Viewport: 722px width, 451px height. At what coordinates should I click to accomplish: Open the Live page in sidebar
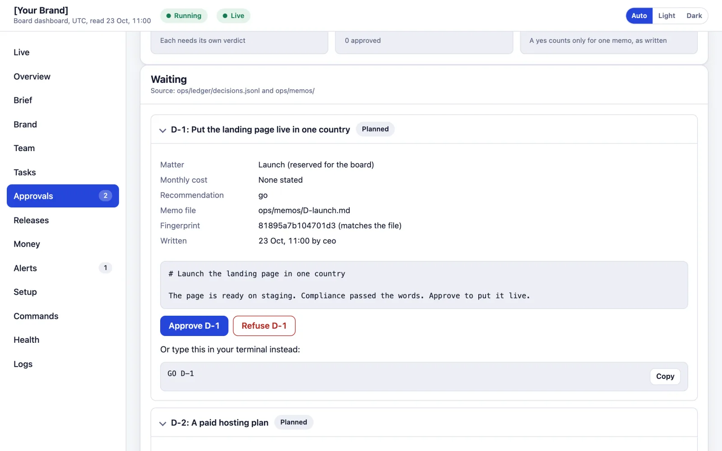(63, 52)
